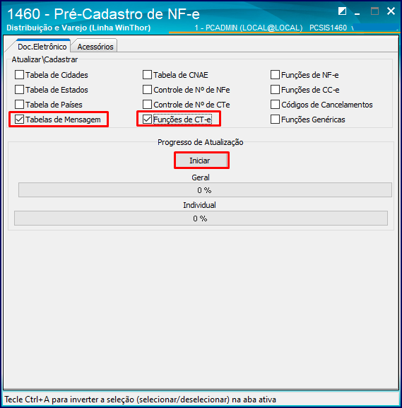Close the 1460 Pré-Cadastro window
Viewport: 402px width, 408px height.
click(391, 11)
